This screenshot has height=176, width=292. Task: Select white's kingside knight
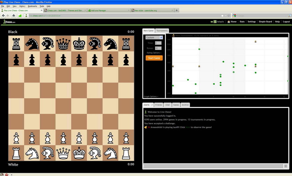click(x=110, y=153)
